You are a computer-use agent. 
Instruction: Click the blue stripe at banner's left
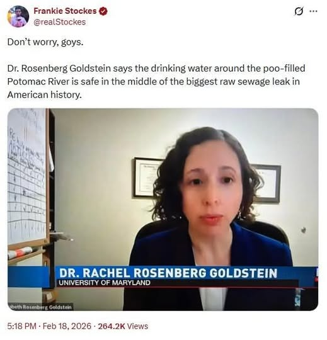click(x=29, y=277)
